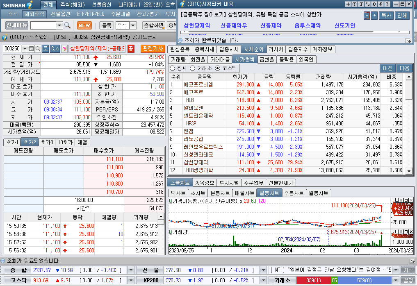Click the scroll-up arrow of the trade tick list
The height and width of the screenshot is (286, 417).
(x=161, y=216)
